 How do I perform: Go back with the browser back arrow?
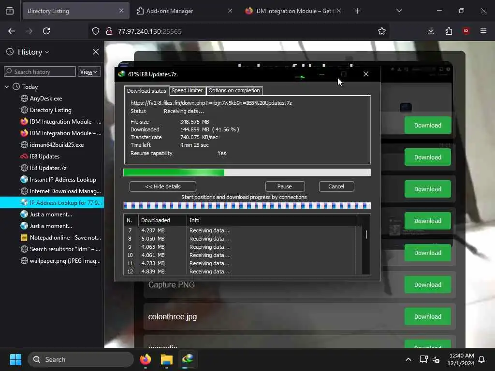point(12,31)
